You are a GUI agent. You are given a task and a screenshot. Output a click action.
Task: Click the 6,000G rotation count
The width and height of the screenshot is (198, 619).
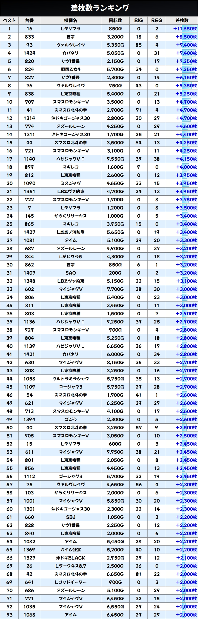[115, 354]
